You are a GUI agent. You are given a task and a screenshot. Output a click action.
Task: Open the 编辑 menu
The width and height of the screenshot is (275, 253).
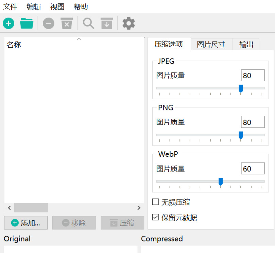pyautogui.click(x=34, y=7)
